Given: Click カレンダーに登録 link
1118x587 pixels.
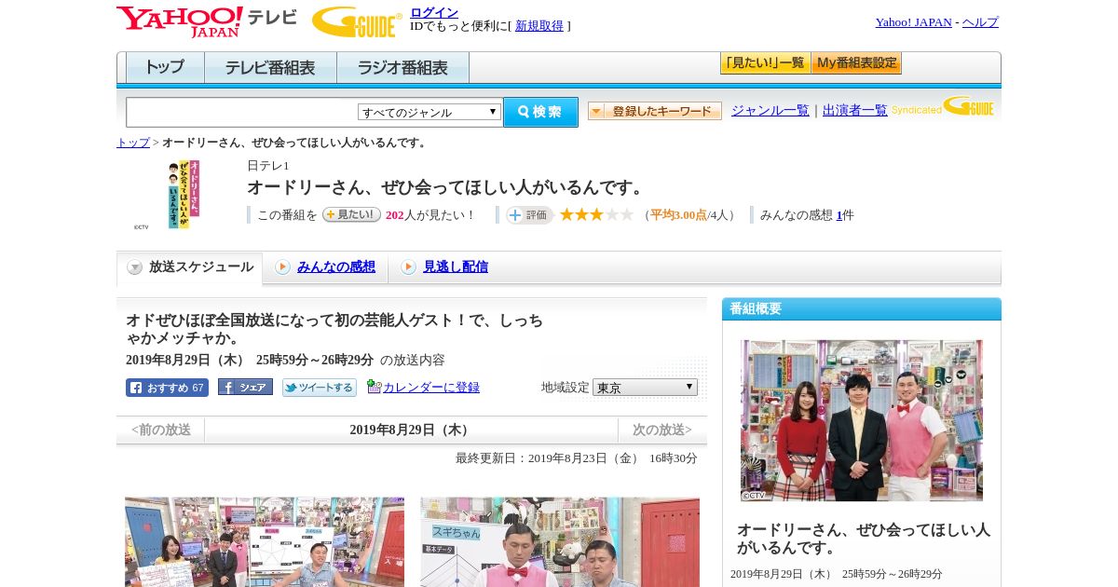Looking at the screenshot, I should [x=431, y=387].
